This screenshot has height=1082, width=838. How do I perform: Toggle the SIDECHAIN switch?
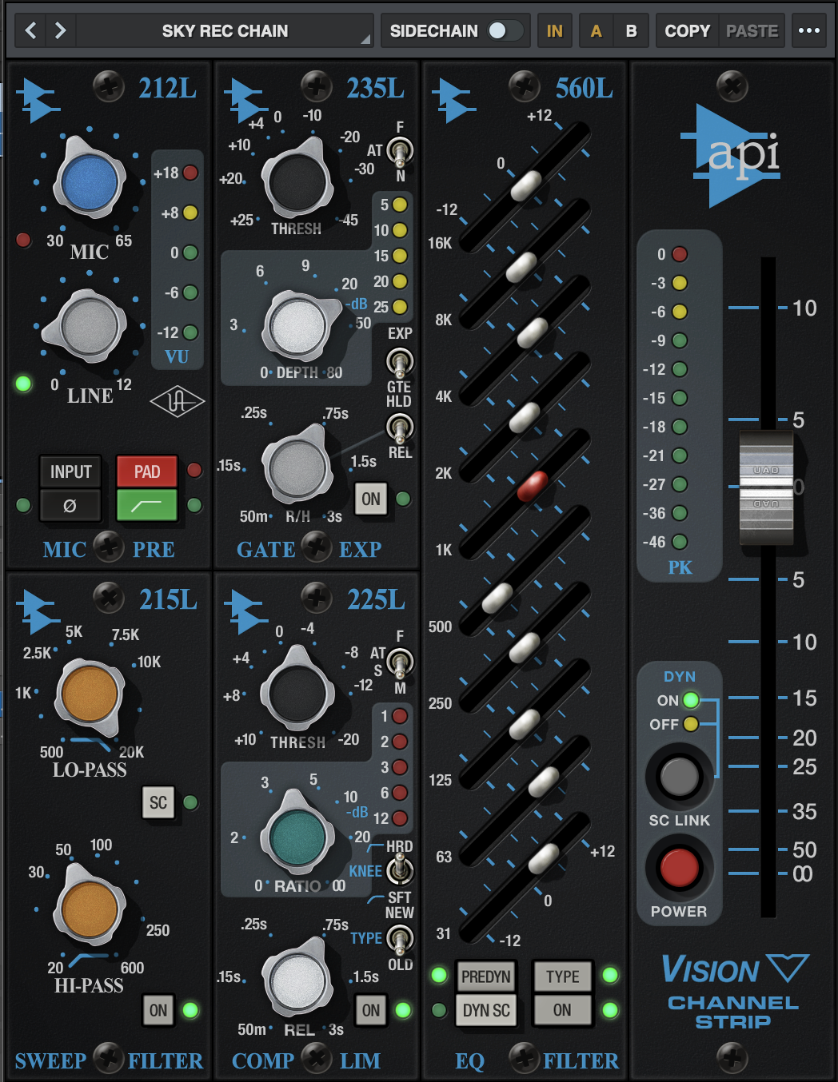505,31
